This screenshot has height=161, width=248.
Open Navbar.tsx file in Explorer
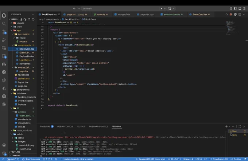(x=23, y=64)
